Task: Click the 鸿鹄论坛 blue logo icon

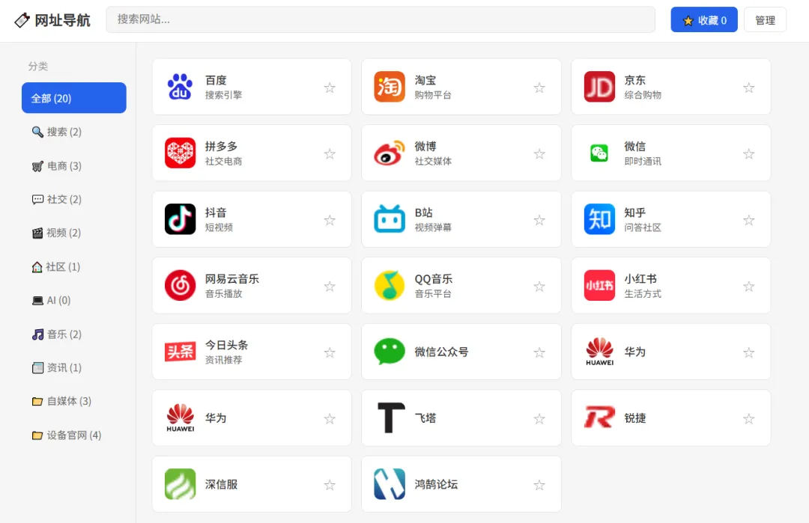Action: tap(390, 484)
